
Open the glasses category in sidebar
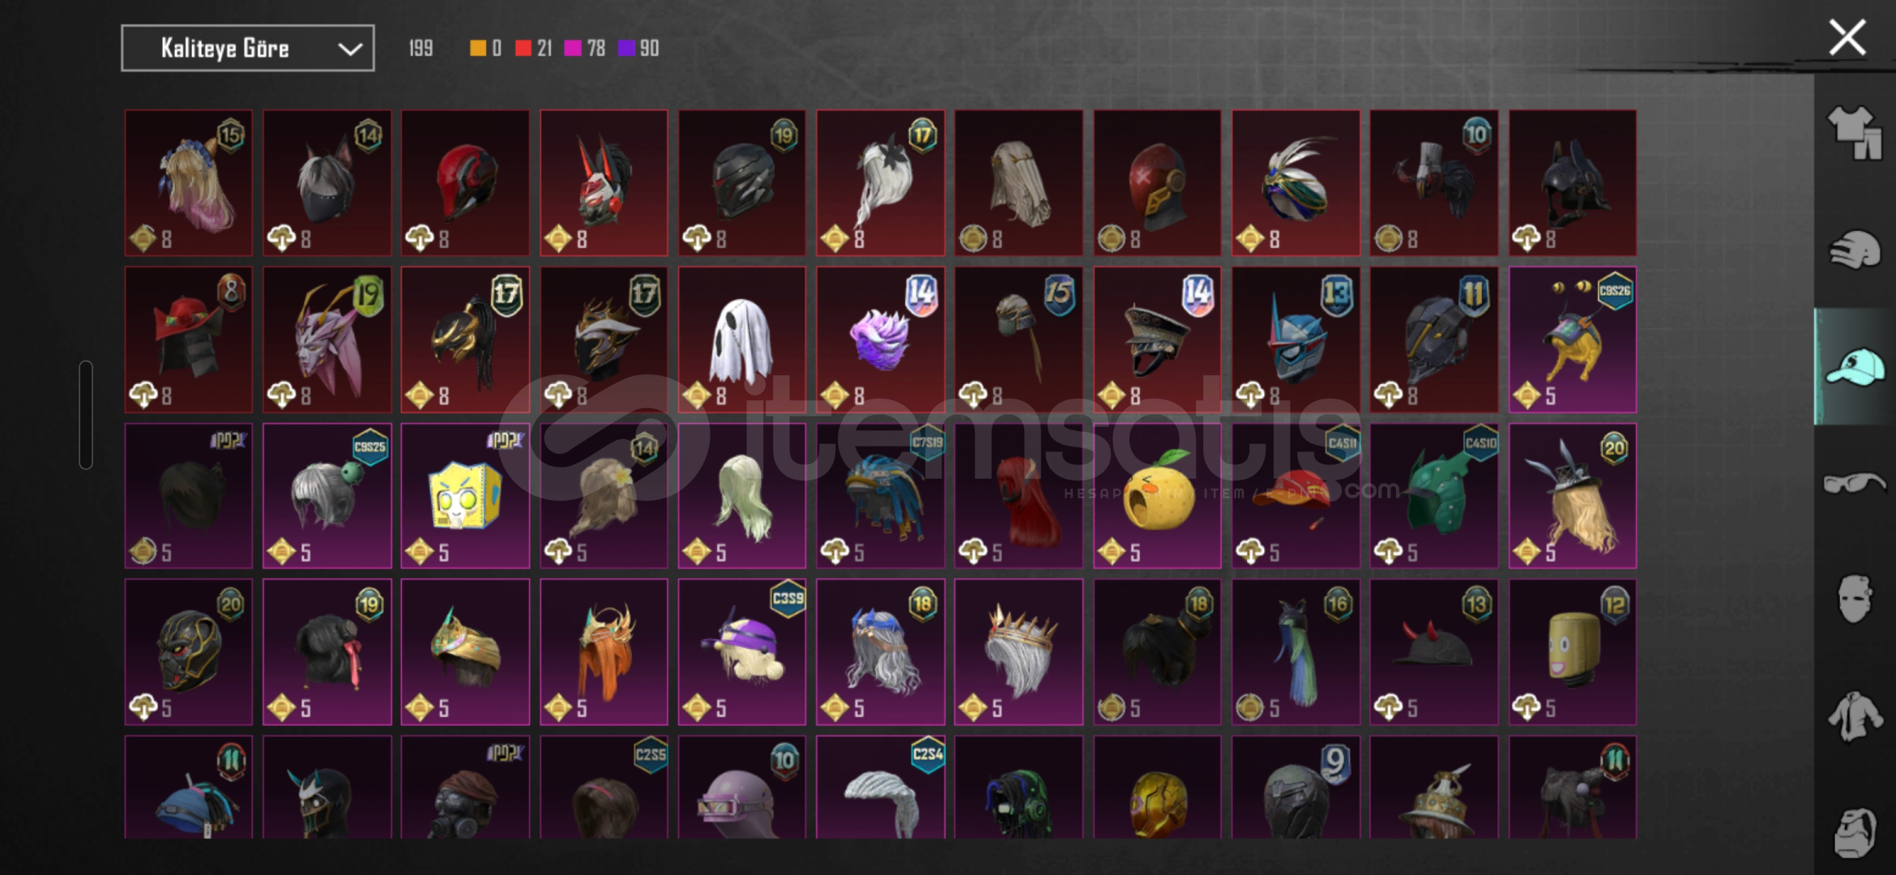coord(1854,484)
